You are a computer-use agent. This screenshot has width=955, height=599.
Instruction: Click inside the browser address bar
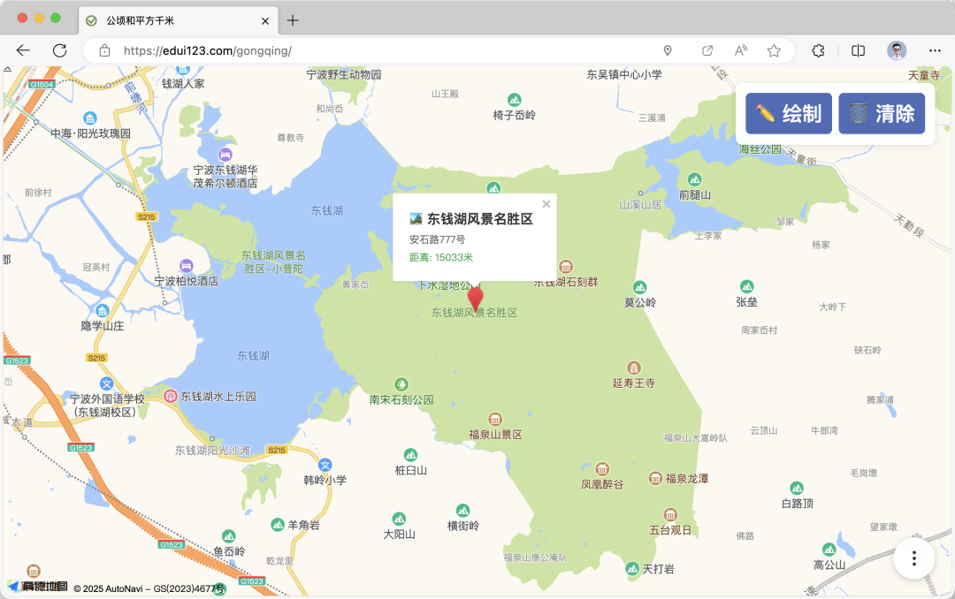[354, 50]
